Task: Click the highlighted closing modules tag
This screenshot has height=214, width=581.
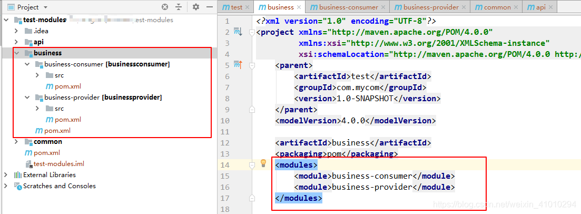Action: pos(299,198)
